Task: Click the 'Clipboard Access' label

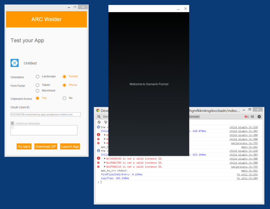Action: tap(21, 99)
